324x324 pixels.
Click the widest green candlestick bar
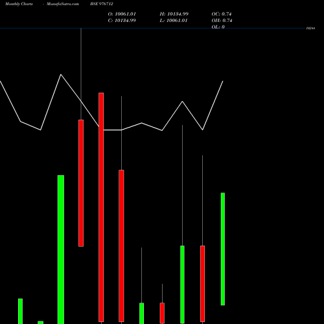[x=61, y=249]
